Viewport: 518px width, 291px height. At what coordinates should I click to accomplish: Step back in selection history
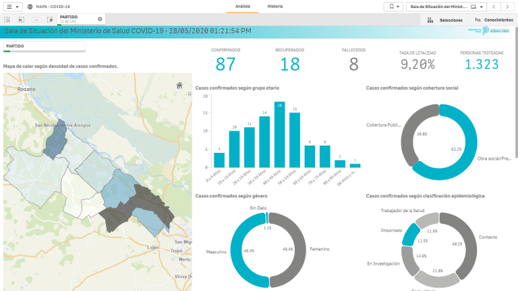pos(22,20)
